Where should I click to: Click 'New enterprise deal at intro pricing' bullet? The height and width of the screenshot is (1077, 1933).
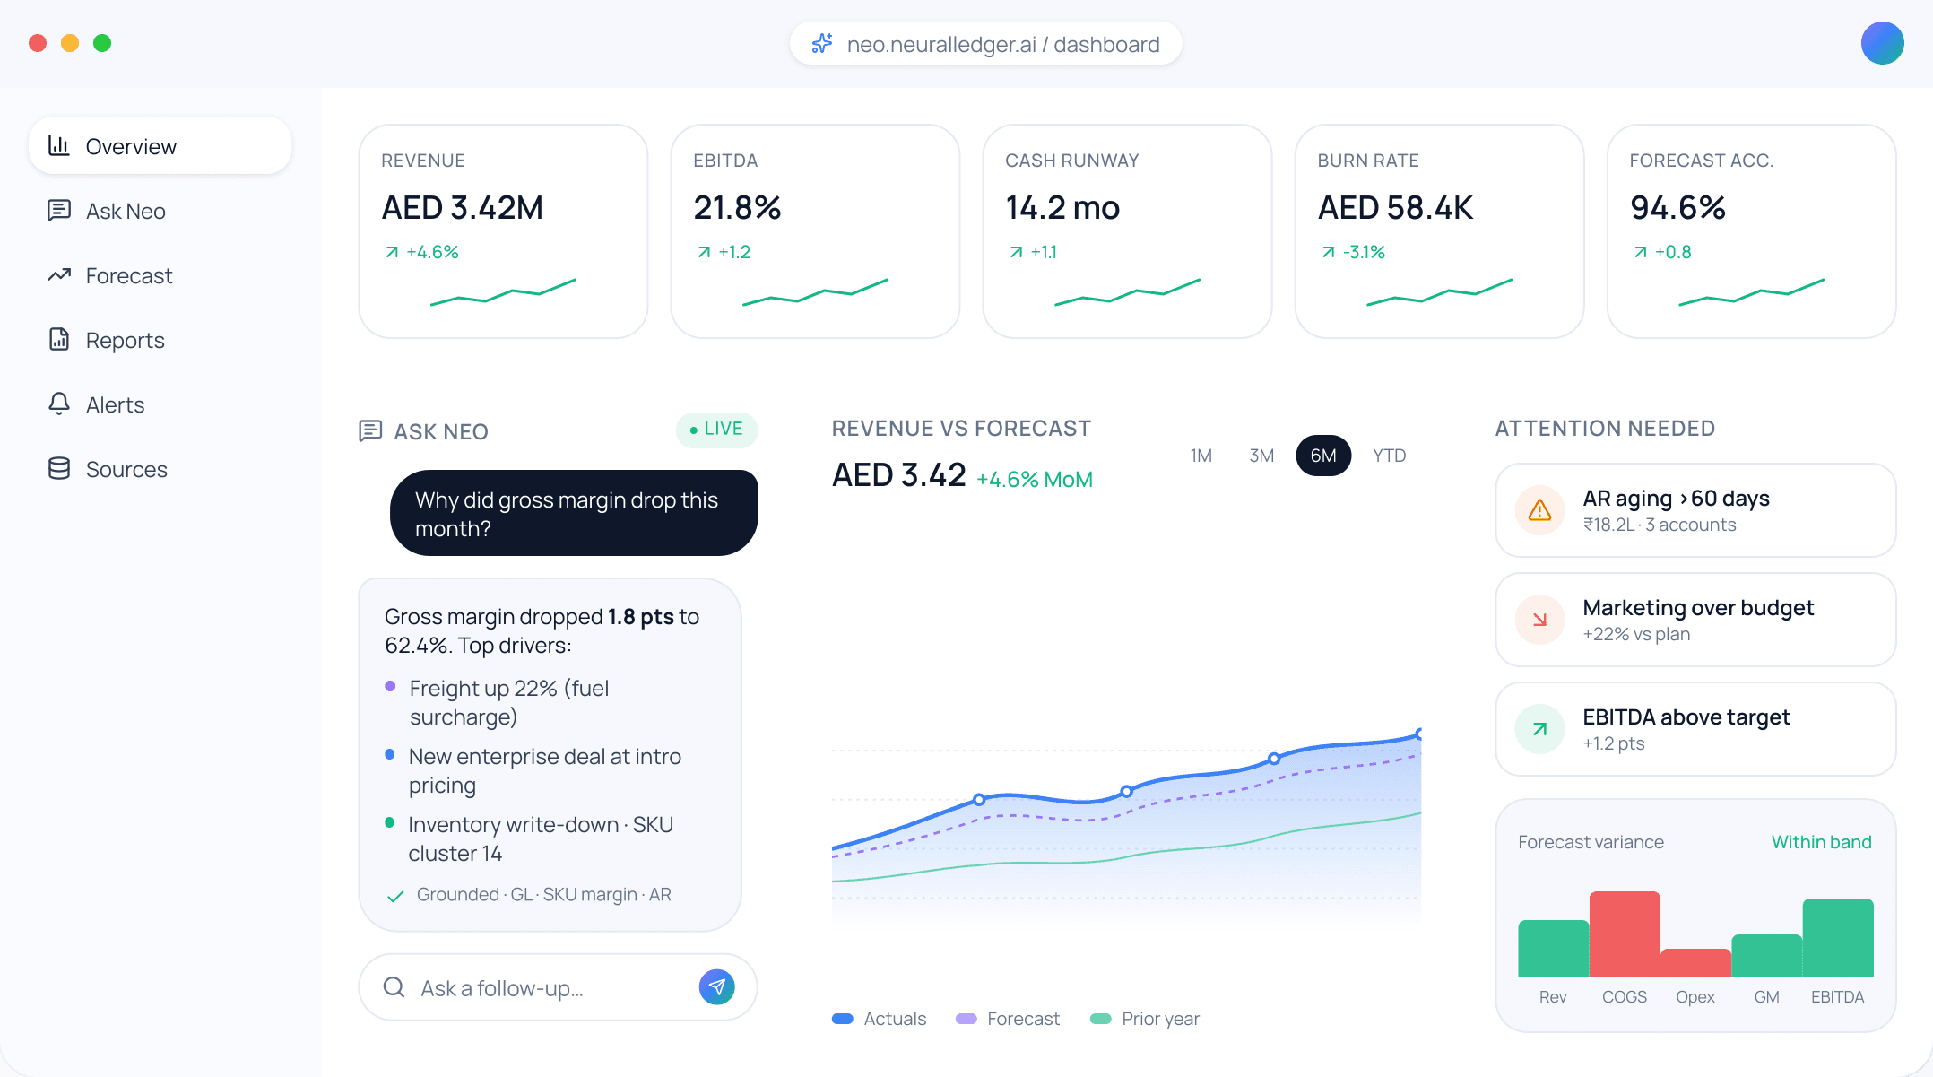coord(533,770)
